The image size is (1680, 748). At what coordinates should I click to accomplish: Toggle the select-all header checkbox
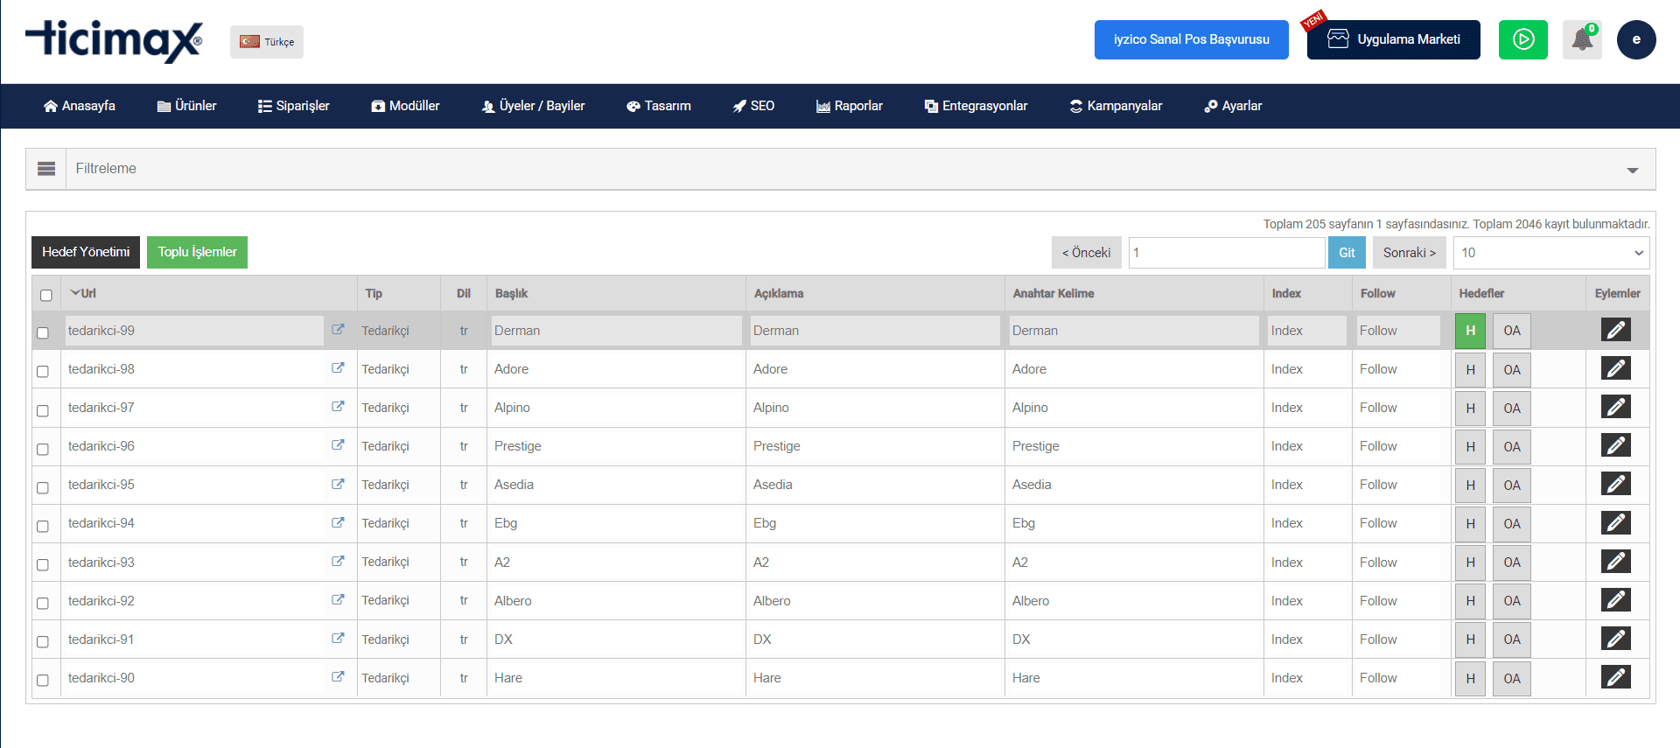(46, 296)
